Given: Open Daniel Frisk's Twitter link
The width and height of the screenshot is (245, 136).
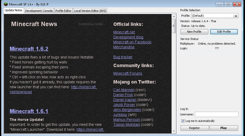Looking at the screenshot, I should [123, 95].
